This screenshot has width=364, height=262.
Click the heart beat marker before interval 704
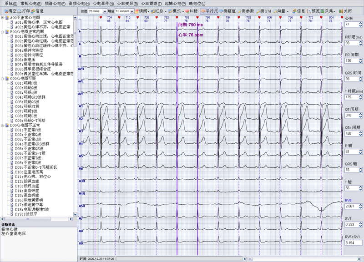click(101, 17)
